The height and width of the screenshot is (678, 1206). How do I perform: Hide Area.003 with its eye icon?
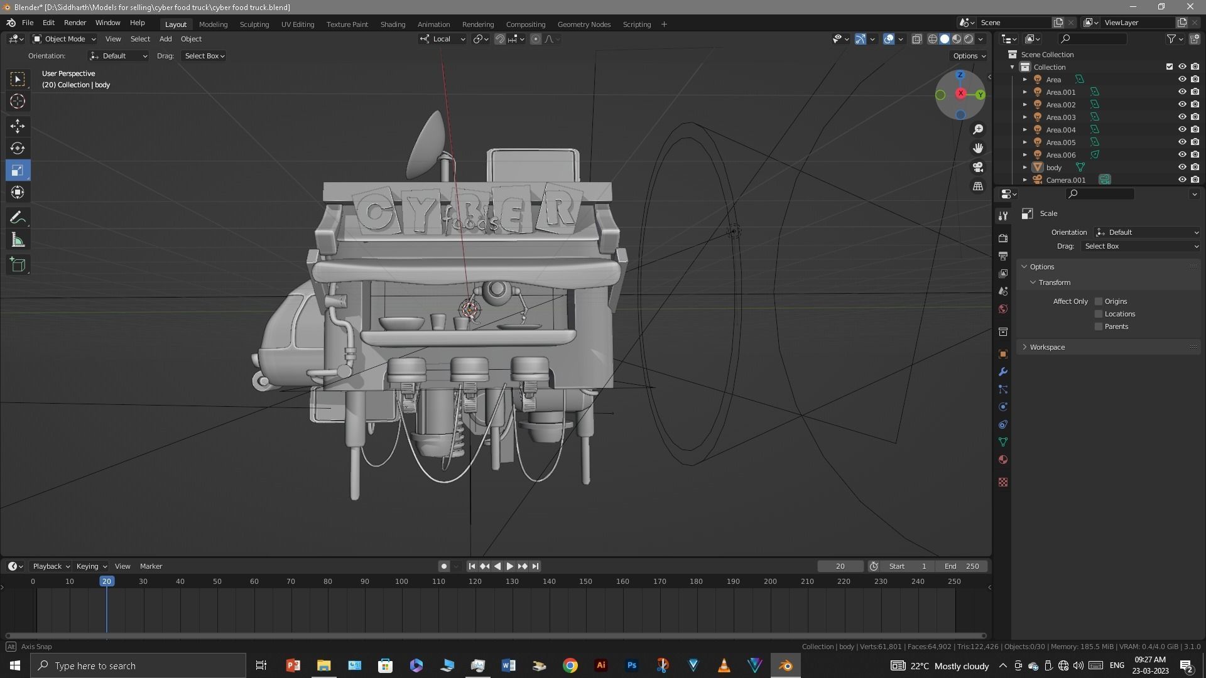(x=1182, y=117)
